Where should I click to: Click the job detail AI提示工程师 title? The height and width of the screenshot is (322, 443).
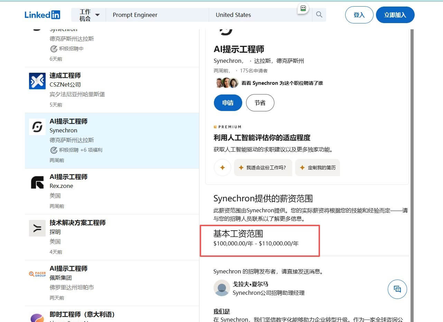239,49
